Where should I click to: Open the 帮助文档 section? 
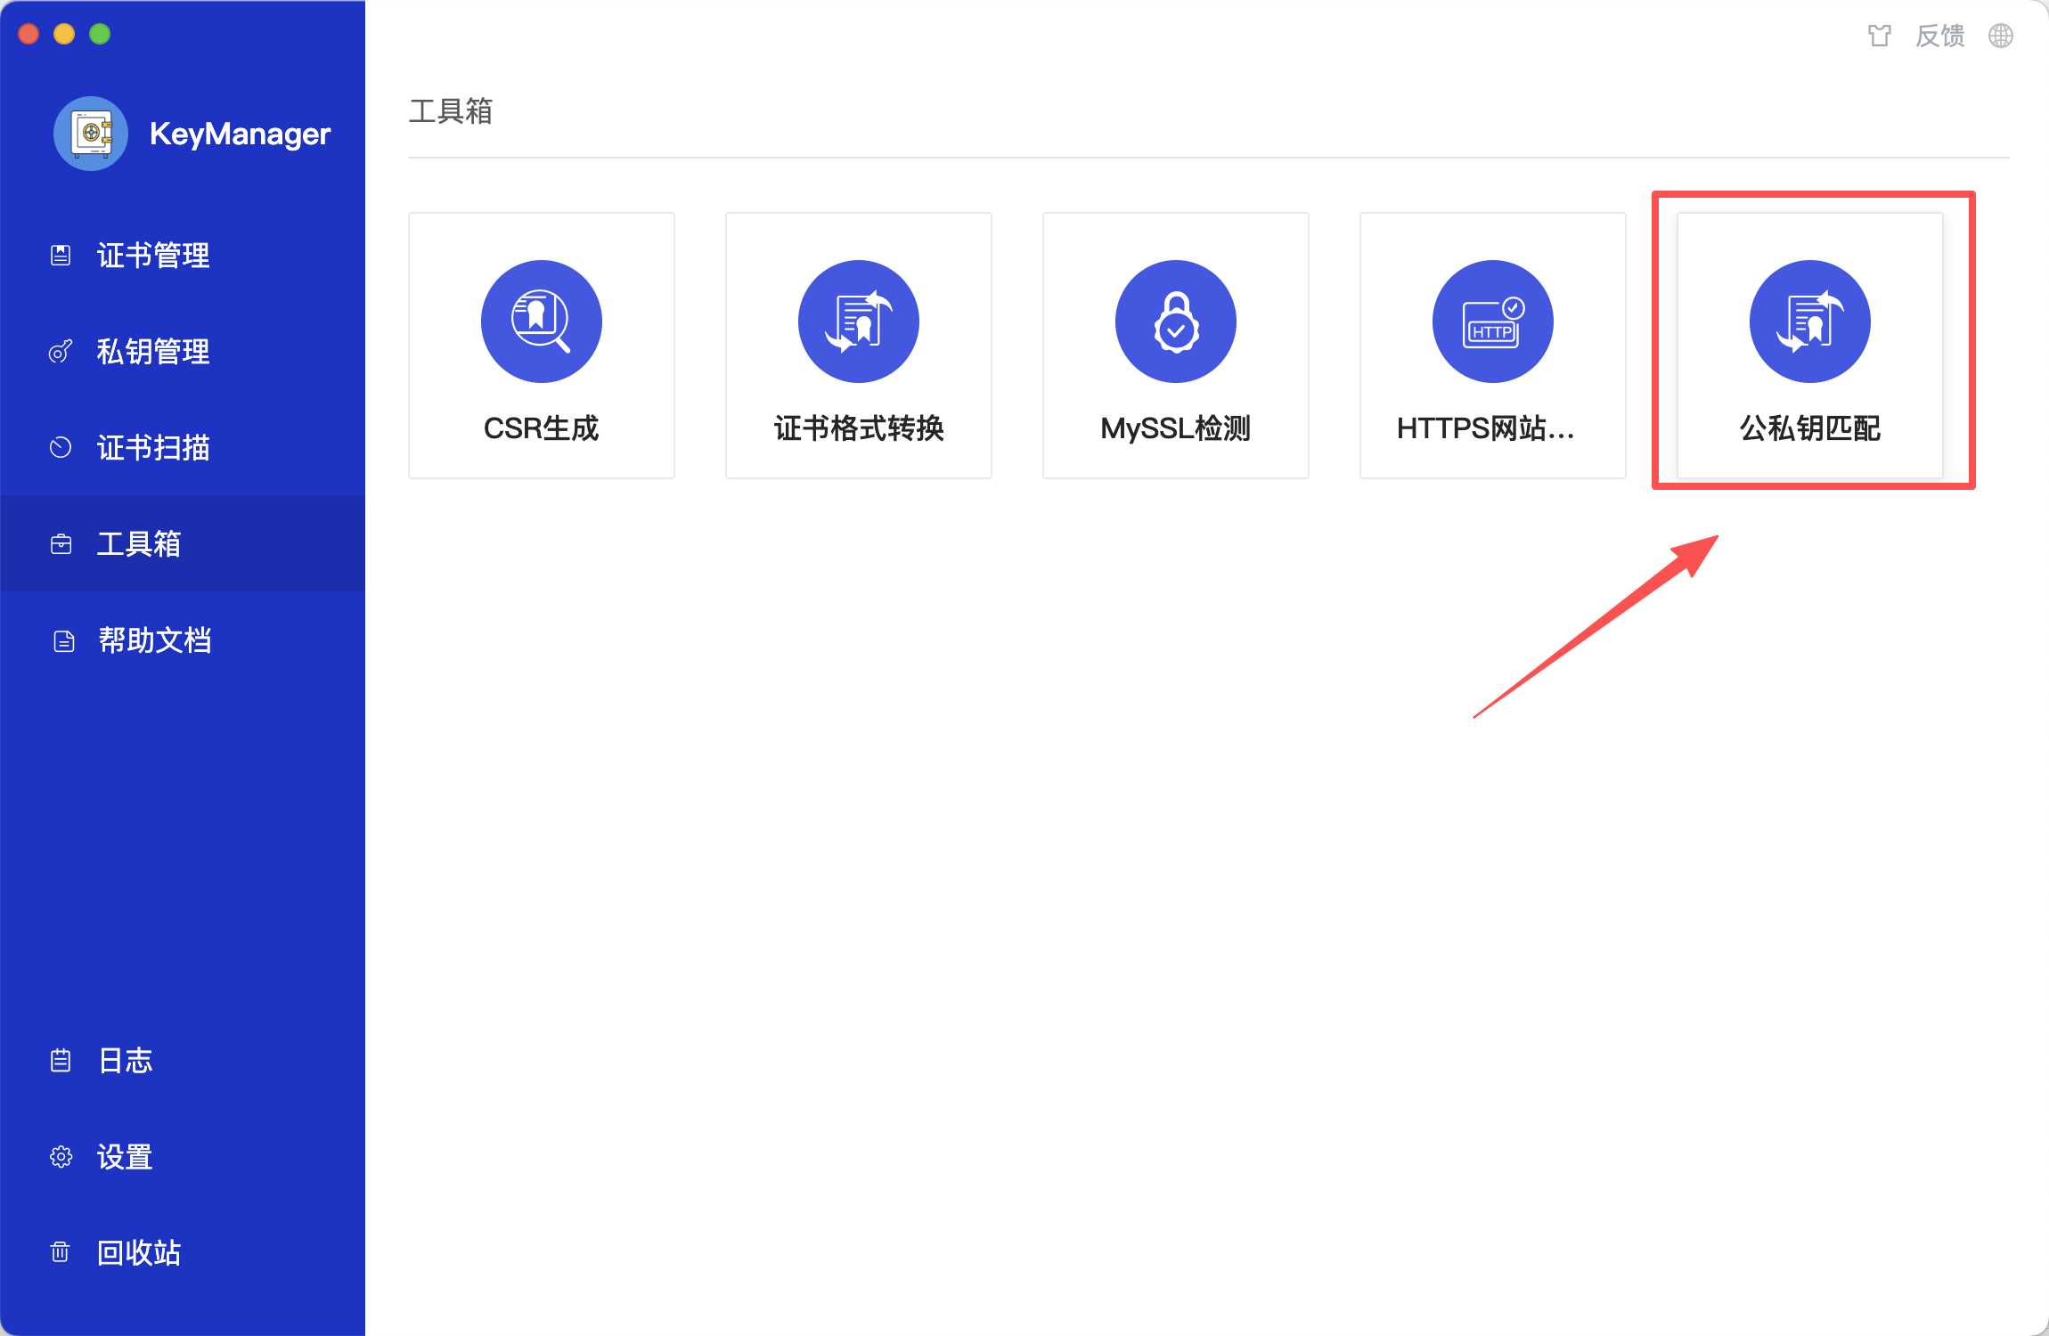coord(155,639)
